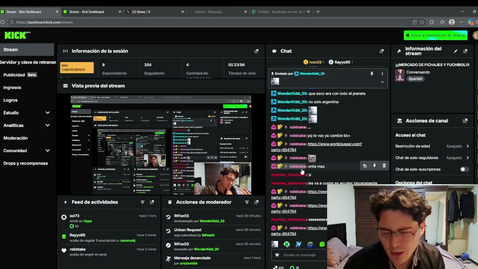Click the stream preview thumbnail
478x269 pixels.
click(x=161, y=145)
